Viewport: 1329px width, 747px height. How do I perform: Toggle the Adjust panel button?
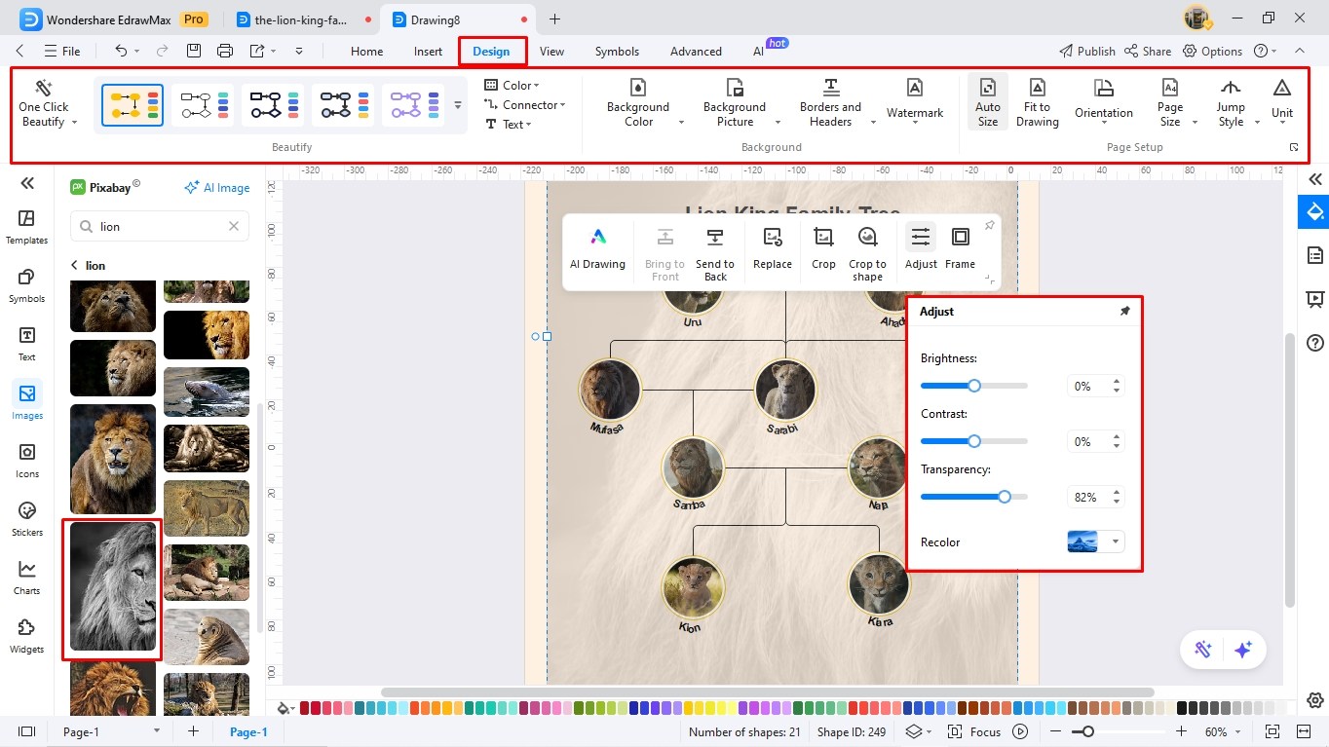point(921,248)
